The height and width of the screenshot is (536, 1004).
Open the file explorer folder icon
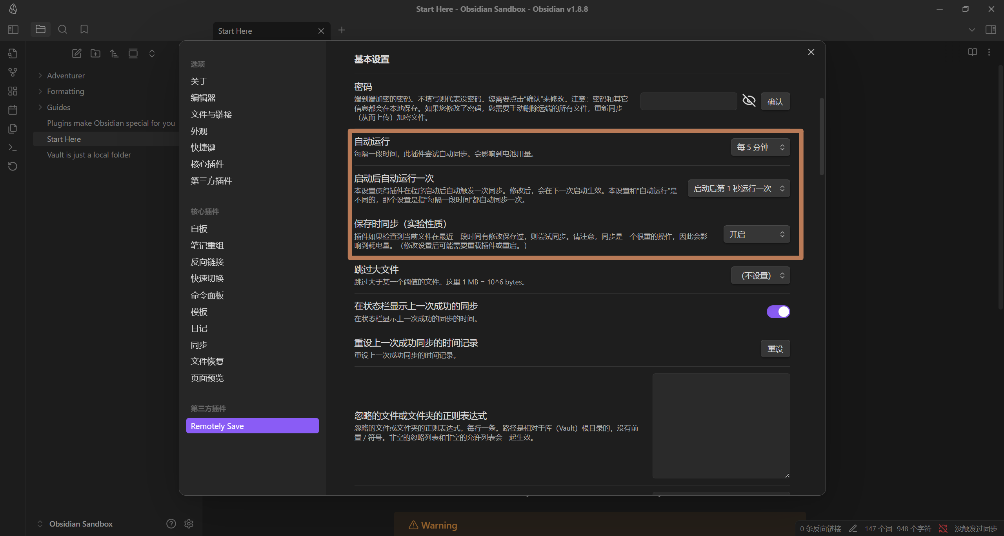[x=40, y=29]
